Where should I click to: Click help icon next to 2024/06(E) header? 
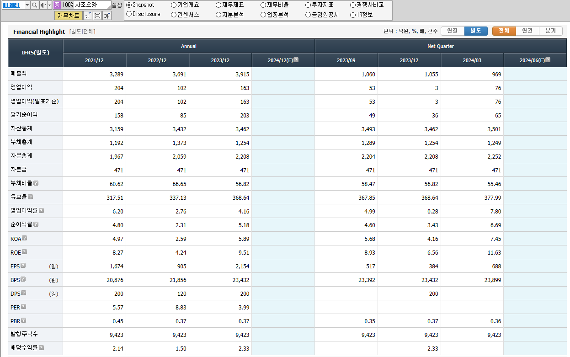(548, 60)
